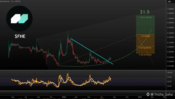Click the $1.5 price target label
Viewport: 175px width, 99px height.
(x=145, y=12)
